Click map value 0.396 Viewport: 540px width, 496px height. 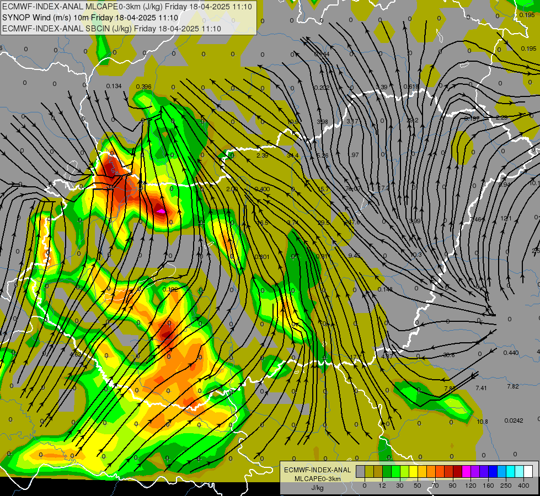click(143, 87)
